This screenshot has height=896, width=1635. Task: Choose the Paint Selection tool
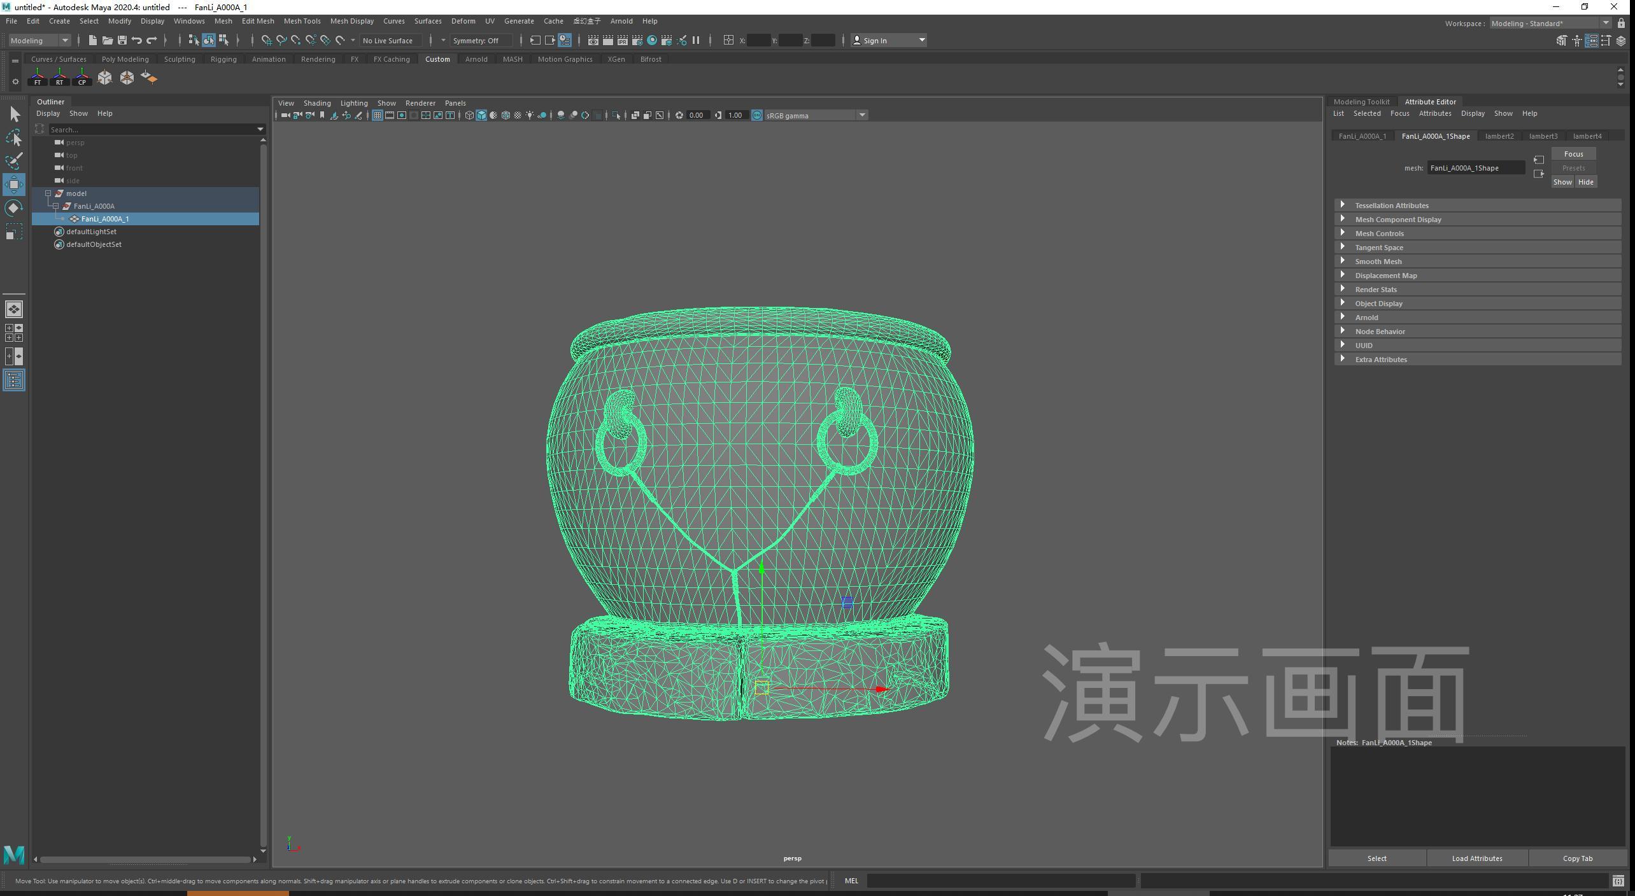pyautogui.click(x=14, y=161)
